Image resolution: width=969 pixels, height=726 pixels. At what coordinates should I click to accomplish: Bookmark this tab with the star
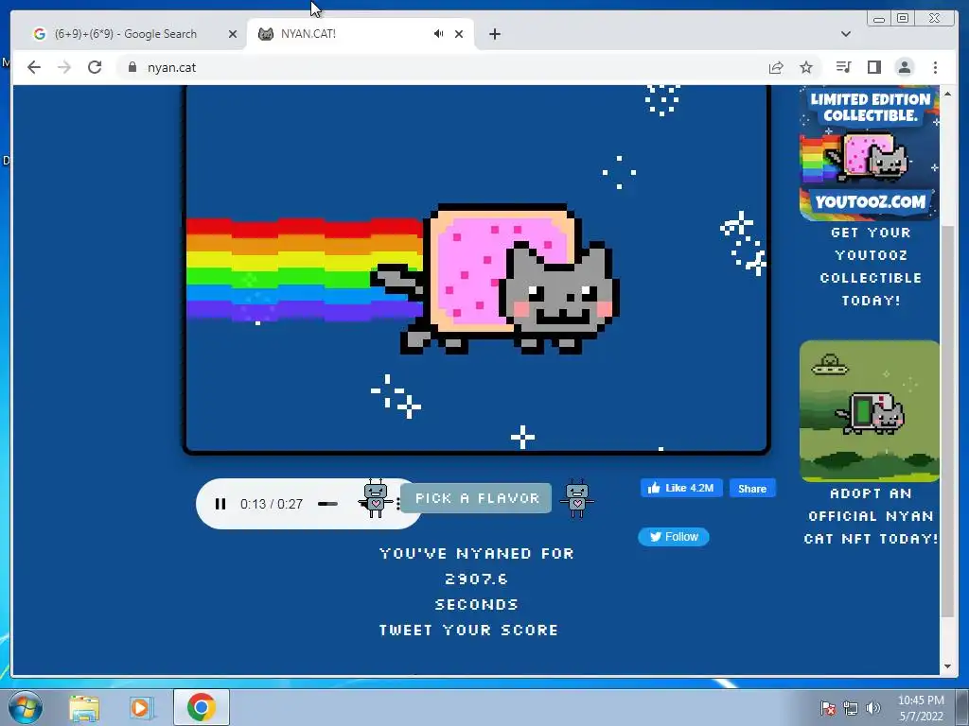(806, 67)
